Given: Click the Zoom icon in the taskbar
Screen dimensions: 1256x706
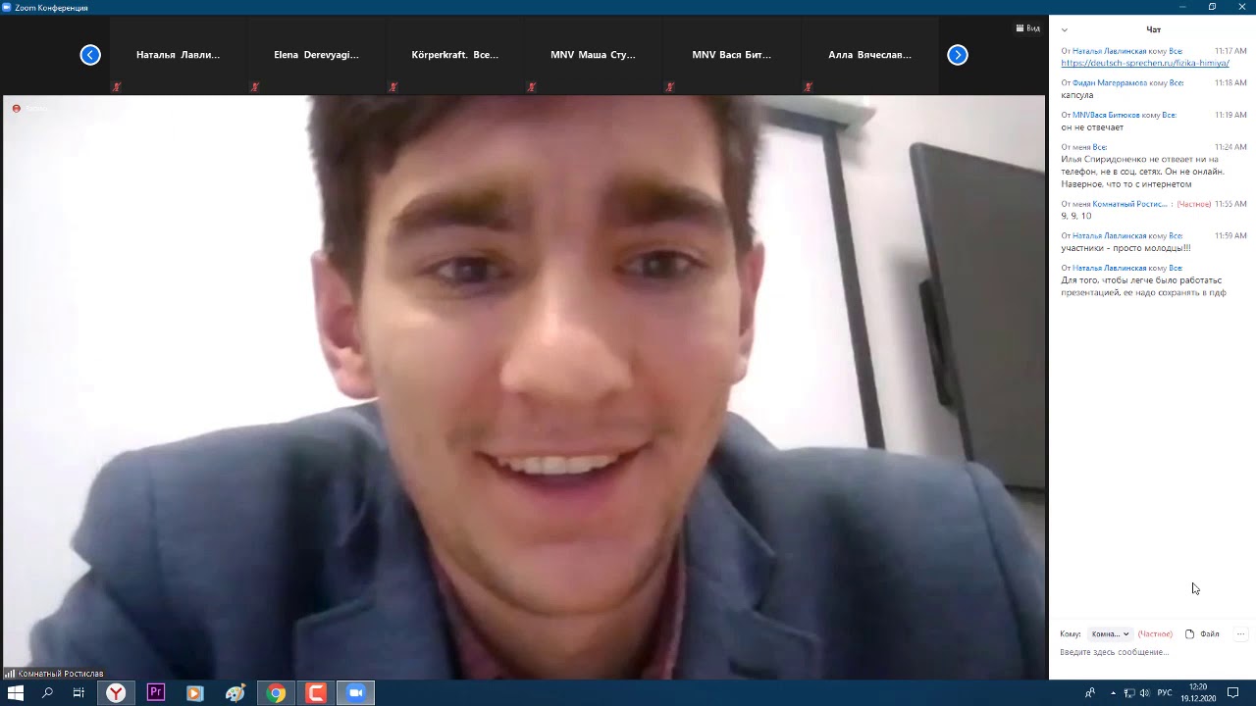Looking at the screenshot, I should pyautogui.click(x=355, y=693).
